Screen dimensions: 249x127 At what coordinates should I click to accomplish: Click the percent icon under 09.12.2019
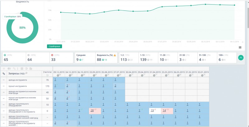(x=58, y=75)
